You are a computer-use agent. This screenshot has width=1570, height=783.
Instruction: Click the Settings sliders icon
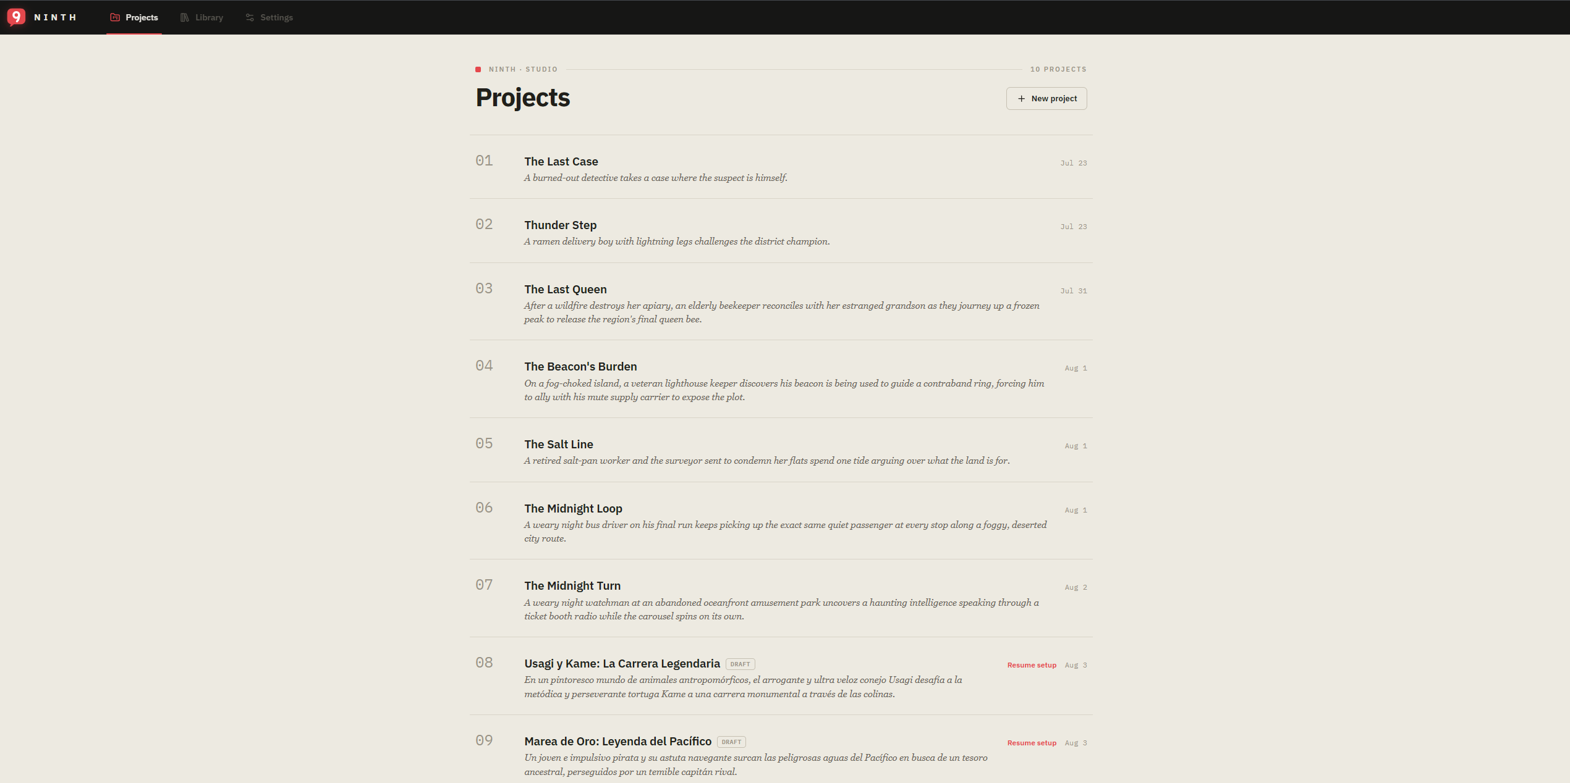(x=250, y=17)
